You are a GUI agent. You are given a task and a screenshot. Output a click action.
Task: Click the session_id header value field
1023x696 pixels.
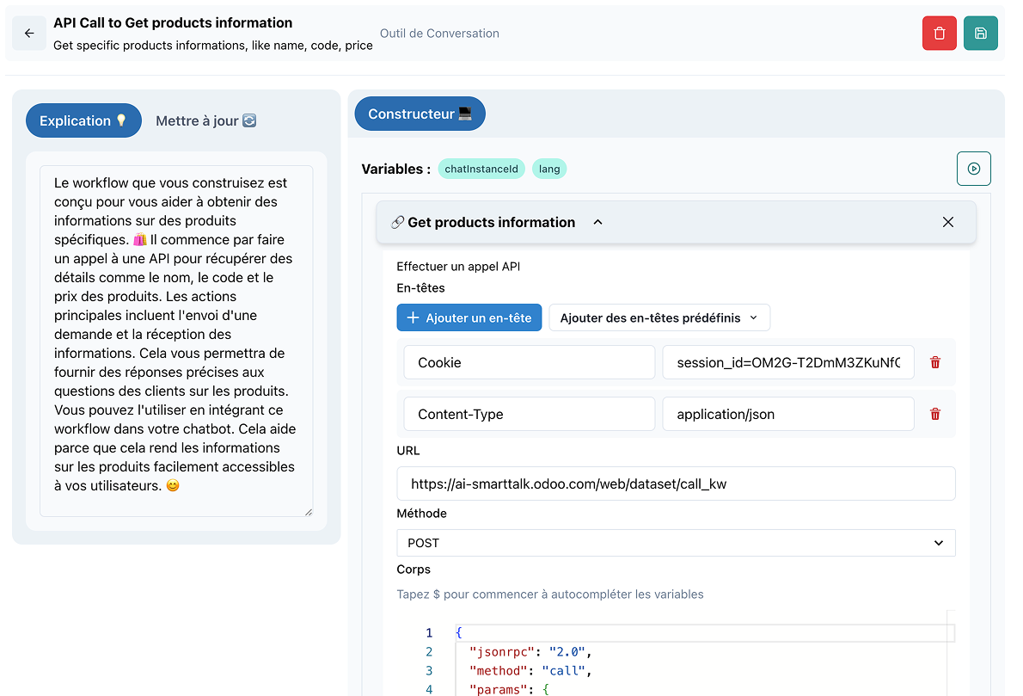(x=787, y=362)
